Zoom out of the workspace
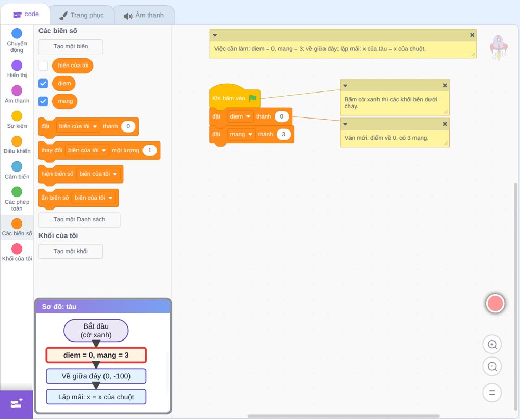The height and width of the screenshot is (419, 520). pos(492,366)
